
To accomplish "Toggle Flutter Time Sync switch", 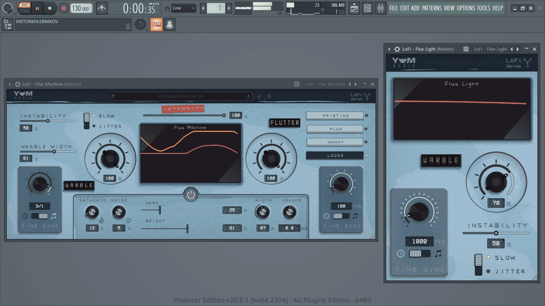I will pyautogui.click(x=341, y=216).
